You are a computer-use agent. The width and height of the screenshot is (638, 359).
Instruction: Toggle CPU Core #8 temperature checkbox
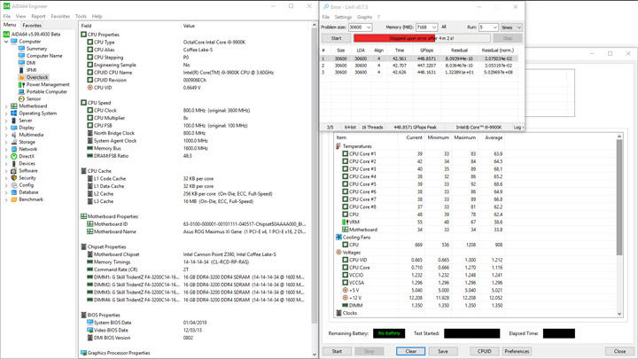(345, 207)
